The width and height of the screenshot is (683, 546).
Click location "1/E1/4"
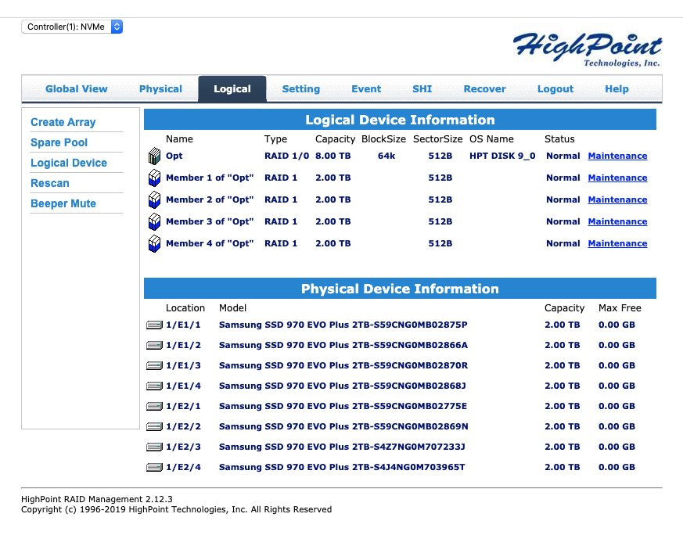183,386
